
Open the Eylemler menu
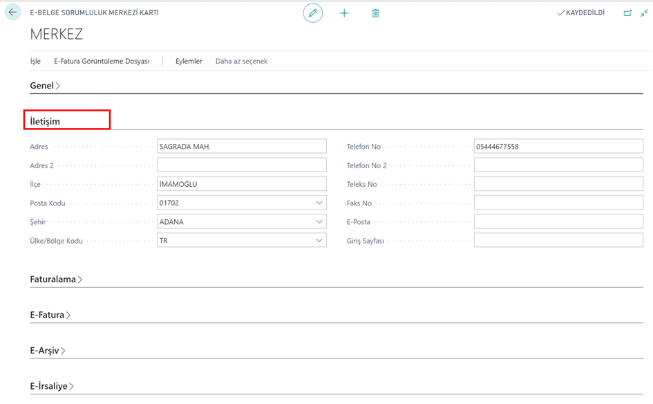coord(189,61)
